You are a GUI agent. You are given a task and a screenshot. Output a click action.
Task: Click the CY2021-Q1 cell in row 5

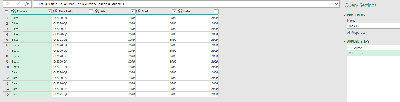coord(73,40)
